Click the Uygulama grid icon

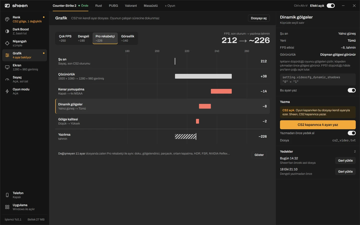[7, 207]
